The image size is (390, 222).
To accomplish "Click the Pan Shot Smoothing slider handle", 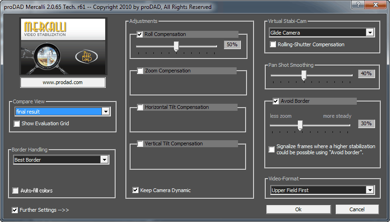I will [x=303, y=76].
